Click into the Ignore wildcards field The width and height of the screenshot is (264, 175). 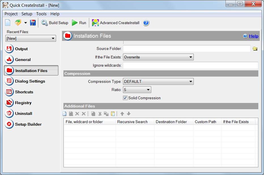[191, 66]
